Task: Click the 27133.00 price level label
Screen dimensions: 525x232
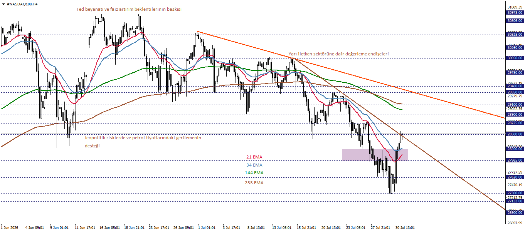Action: 515,201
